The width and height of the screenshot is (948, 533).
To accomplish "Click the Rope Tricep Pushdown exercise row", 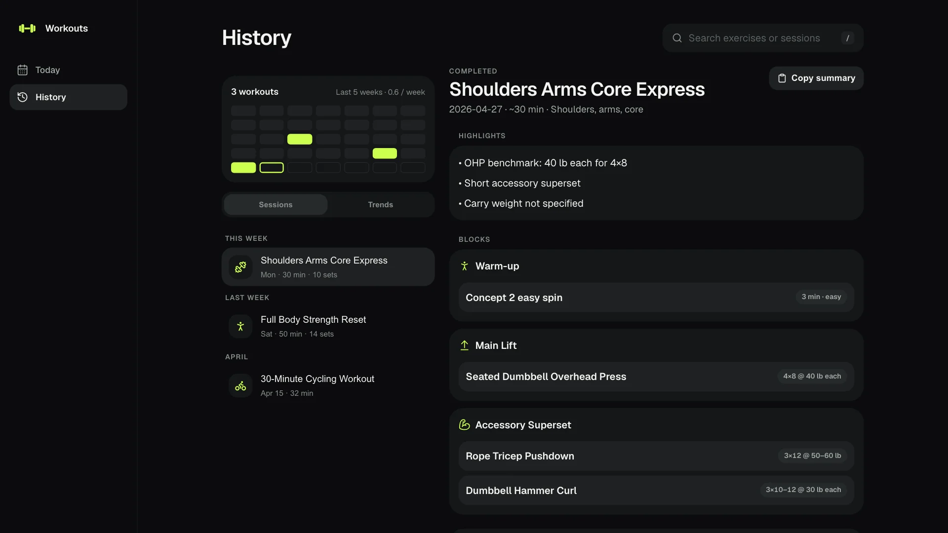I will pyautogui.click(x=656, y=457).
